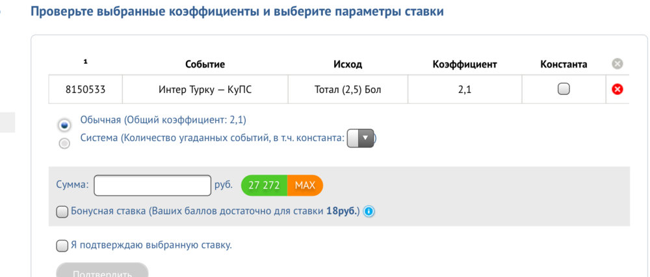
Task: Click the 2,1 coefficient cell
Action: (465, 90)
